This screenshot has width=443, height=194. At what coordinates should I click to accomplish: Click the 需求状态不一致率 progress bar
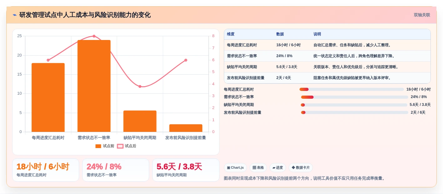(x=355, y=97)
